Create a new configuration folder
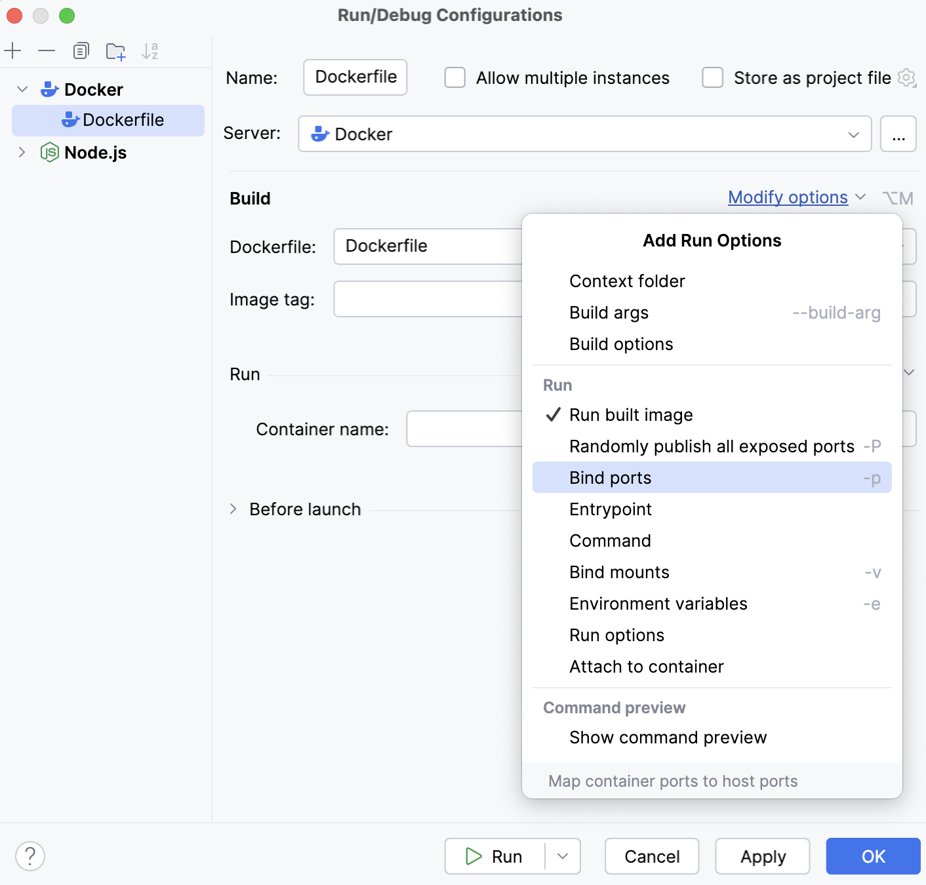This screenshot has width=926, height=885. point(115,50)
